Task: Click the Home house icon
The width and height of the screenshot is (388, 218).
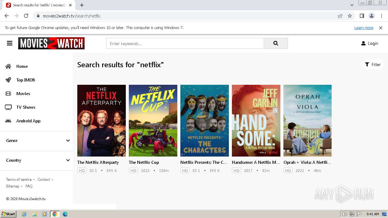Action: (8, 66)
